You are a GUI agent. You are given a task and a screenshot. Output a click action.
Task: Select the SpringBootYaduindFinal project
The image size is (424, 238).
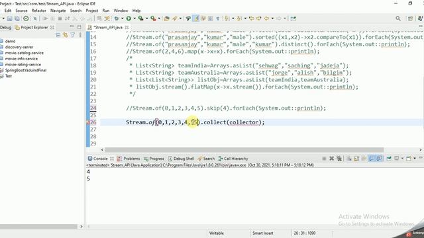coord(26,70)
